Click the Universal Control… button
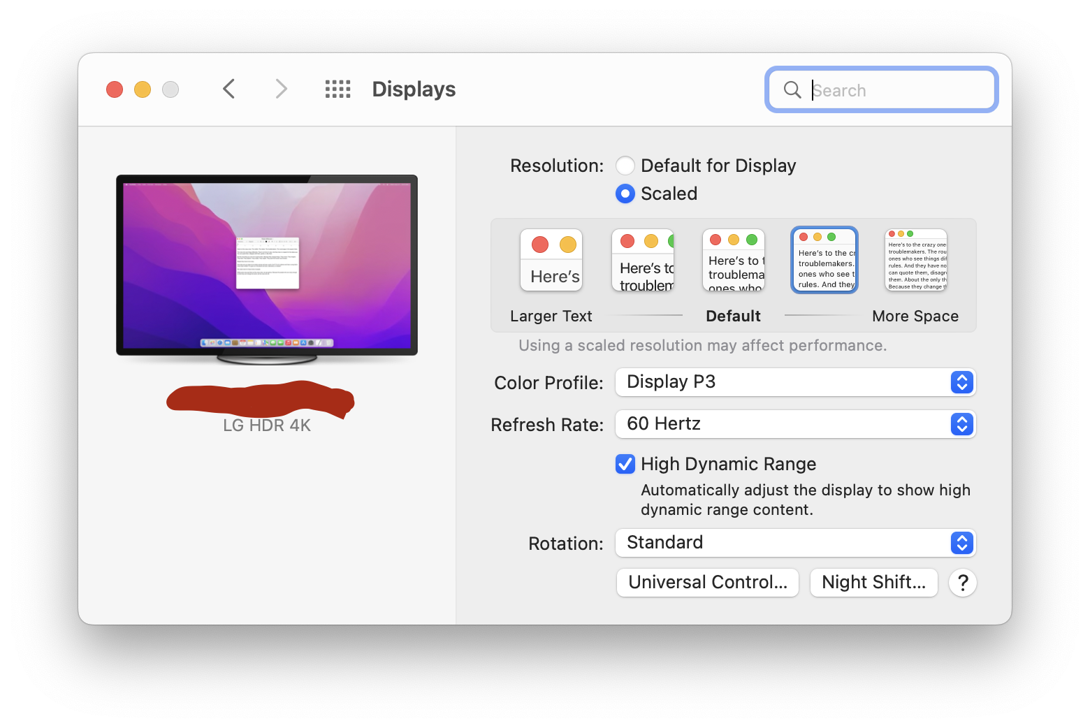The image size is (1090, 728). click(x=708, y=583)
